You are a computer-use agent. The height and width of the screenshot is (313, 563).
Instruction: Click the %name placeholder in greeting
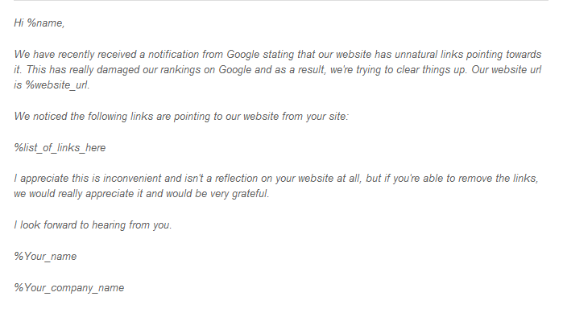pyautogui.click(x=46, y=23)
